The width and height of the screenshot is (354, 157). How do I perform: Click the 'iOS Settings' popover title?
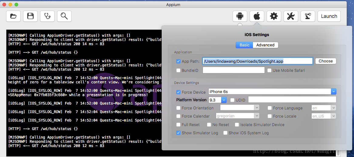[x=257, y=35]
